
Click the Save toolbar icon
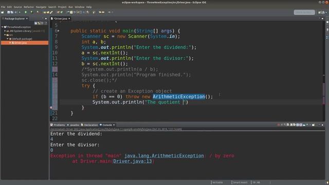click(9, 12)
